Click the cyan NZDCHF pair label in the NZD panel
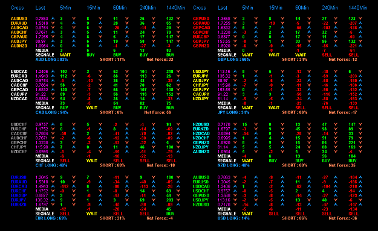Viewport: 378px width, 231px height. pos(201,138)
